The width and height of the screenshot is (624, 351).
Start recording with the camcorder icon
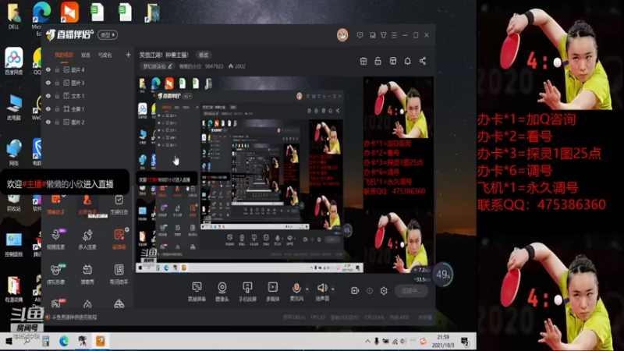(355, 291)
